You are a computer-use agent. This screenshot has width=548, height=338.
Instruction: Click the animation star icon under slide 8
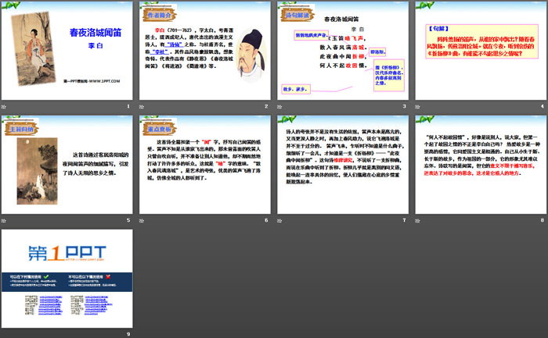(x=417, y=221)
